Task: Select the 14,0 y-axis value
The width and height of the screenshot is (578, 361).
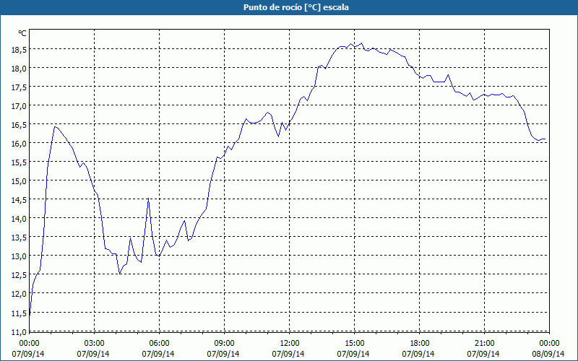Action: (19, 219)
